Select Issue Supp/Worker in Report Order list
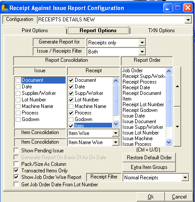Viewport: 195px width, 202px height. (x=143, y=127)
